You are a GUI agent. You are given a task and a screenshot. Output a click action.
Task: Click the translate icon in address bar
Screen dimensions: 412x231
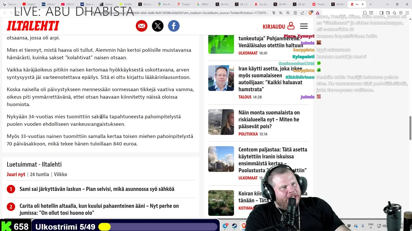281,13
